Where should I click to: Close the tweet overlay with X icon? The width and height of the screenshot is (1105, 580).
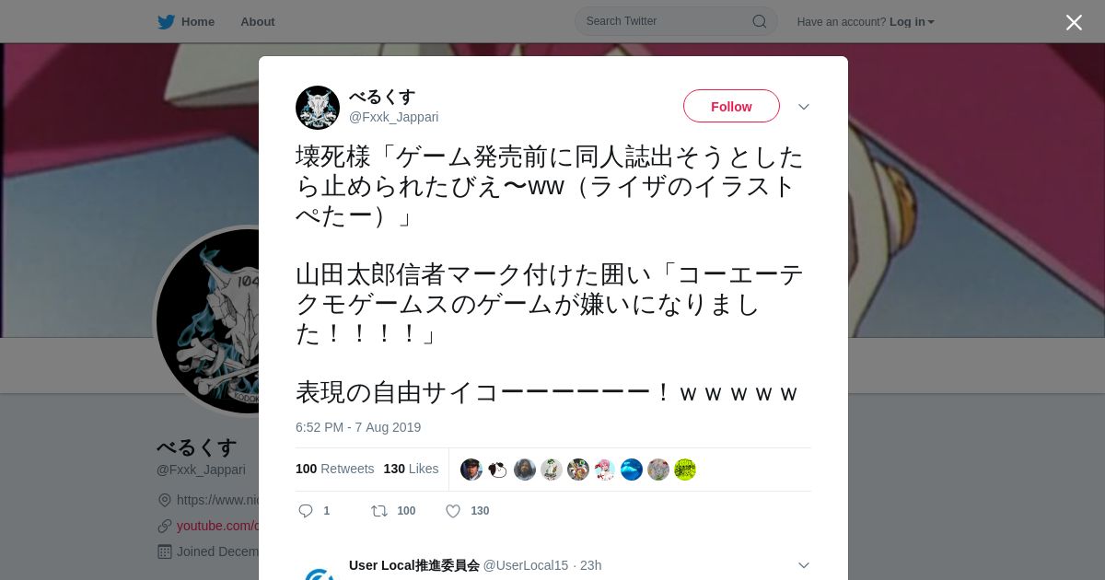(x=1074, y=22)
